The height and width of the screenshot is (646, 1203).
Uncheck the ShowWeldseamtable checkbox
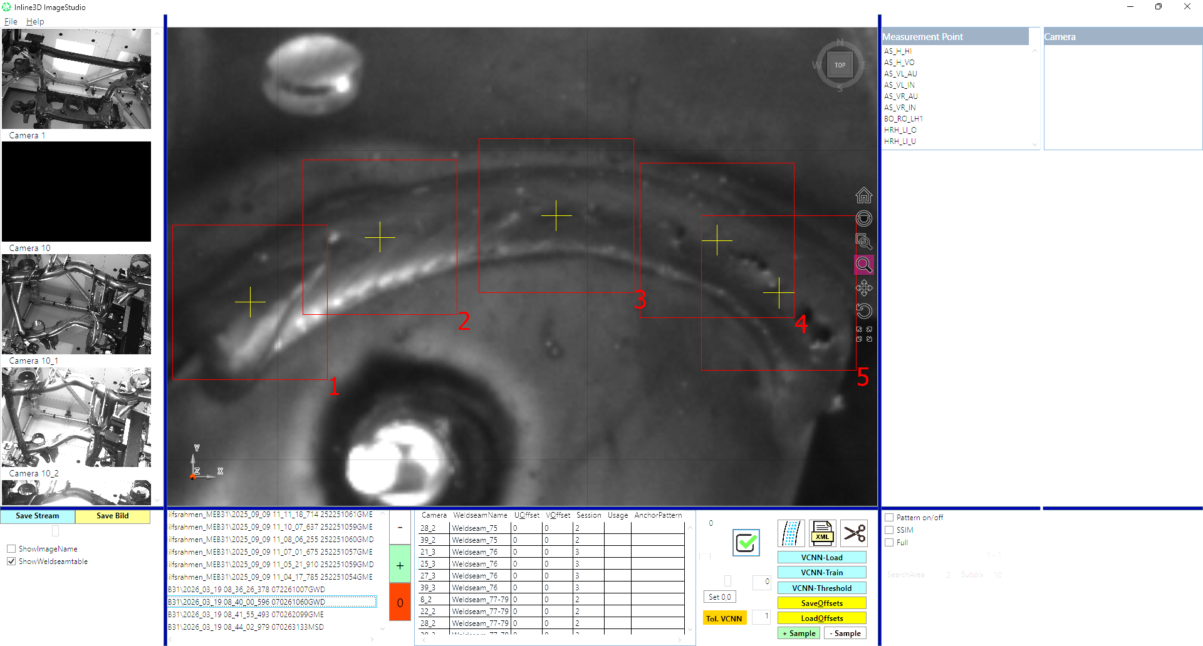point(11,561)
